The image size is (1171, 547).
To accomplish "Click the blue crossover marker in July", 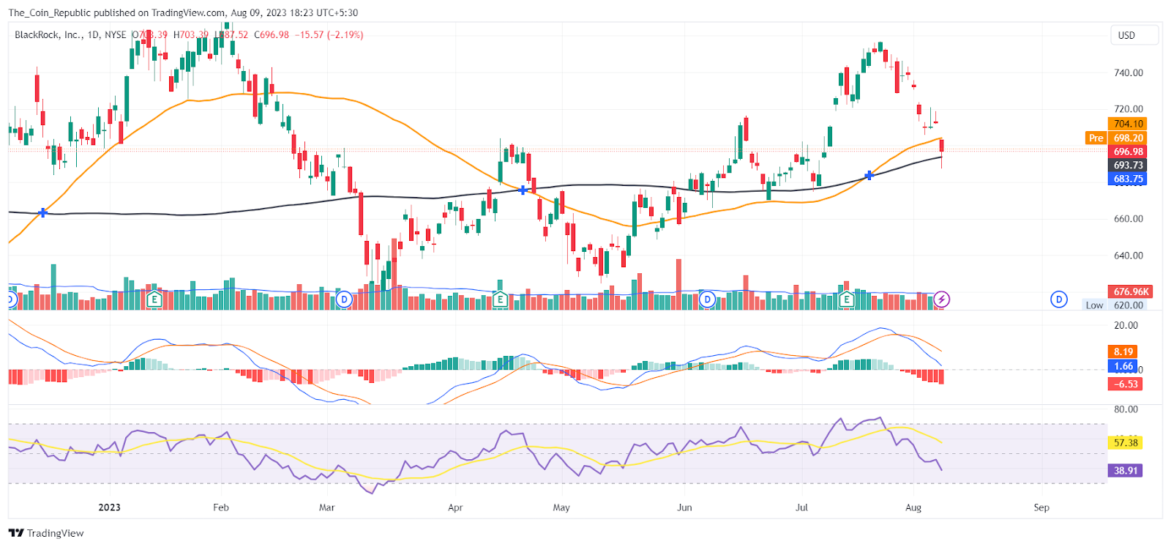I will tap(869, 175).
